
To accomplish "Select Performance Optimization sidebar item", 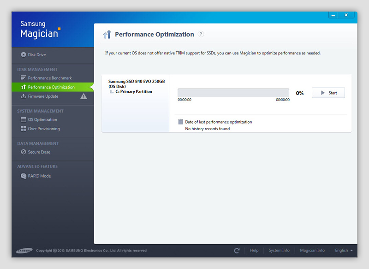I will [x=53, y=87].
